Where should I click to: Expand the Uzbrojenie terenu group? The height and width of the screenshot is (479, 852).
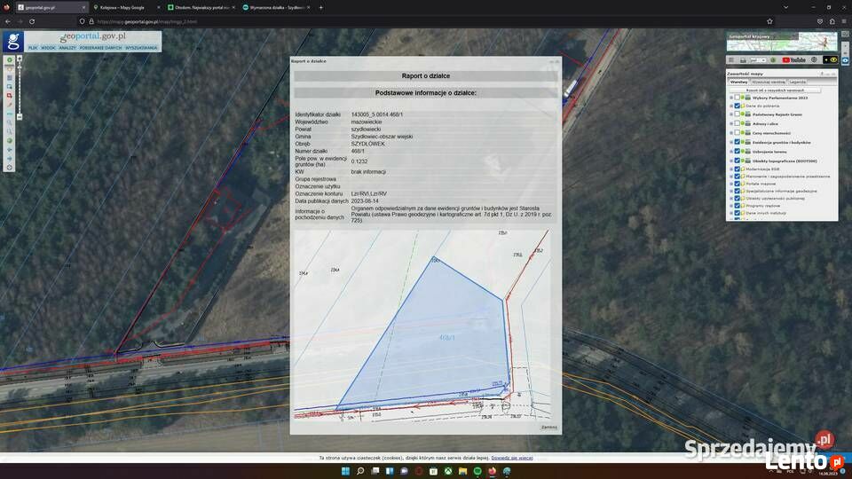pyautogui.click(x=731, y=152)
